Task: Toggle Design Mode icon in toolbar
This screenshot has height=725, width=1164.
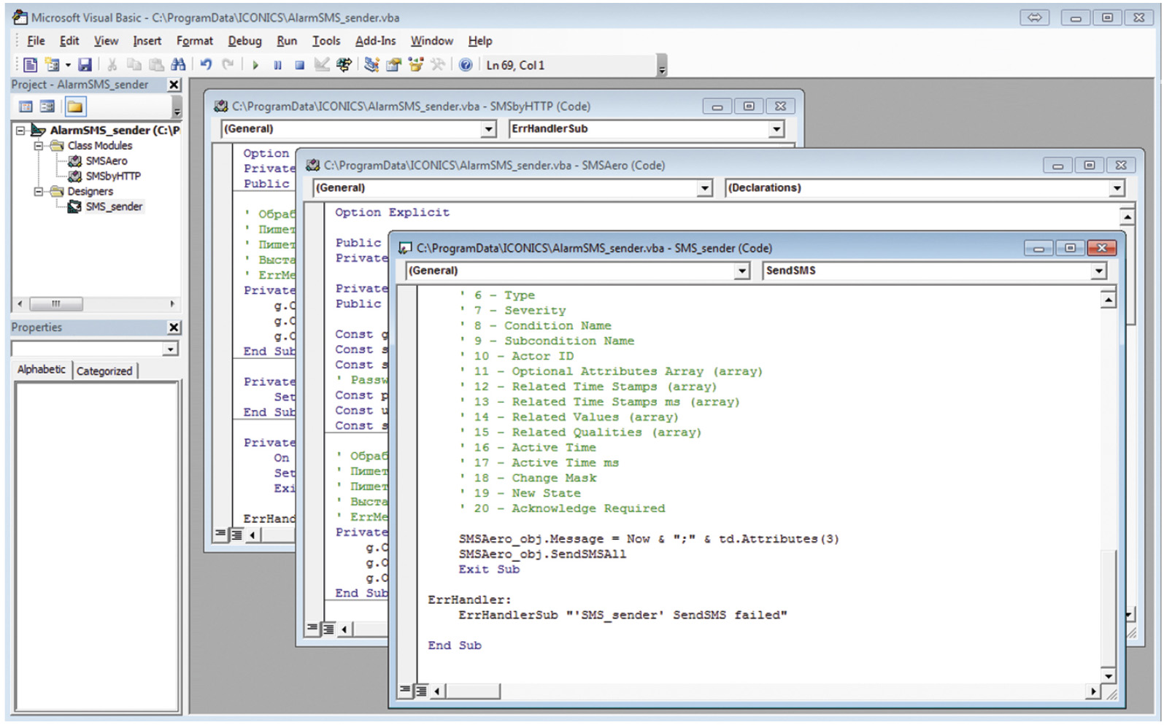Action: (321, 65)
